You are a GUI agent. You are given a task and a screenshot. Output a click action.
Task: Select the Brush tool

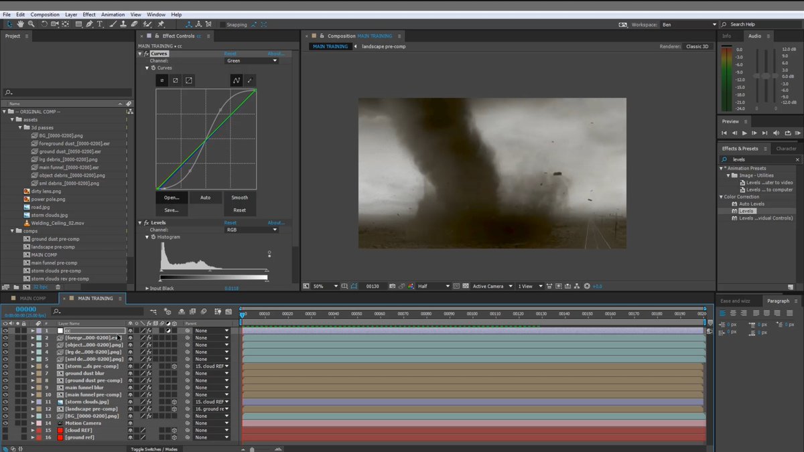(114, 24)
